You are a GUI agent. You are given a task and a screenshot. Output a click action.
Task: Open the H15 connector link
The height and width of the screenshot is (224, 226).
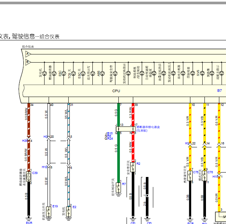(x=215, y=177)
